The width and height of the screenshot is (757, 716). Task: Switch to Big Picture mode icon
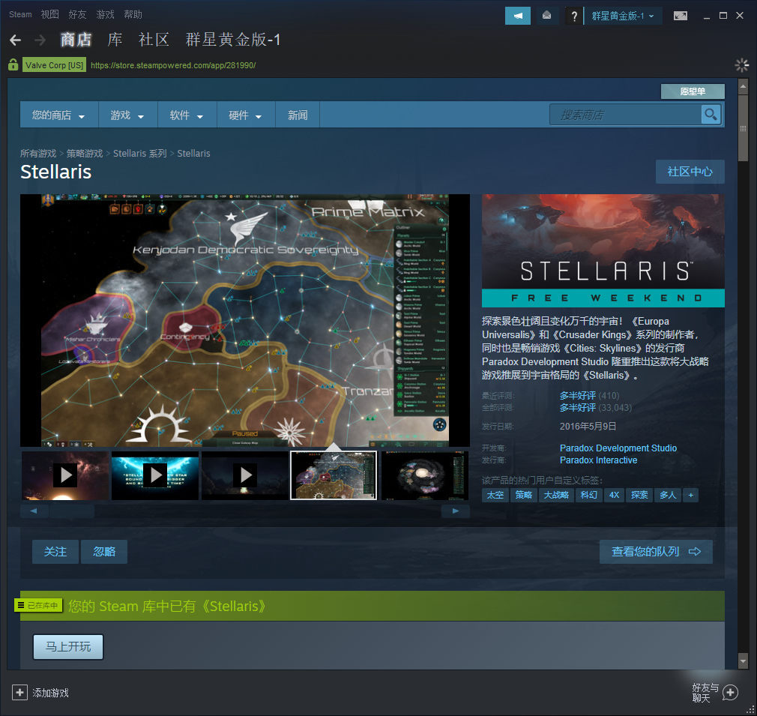click(680, 16)
